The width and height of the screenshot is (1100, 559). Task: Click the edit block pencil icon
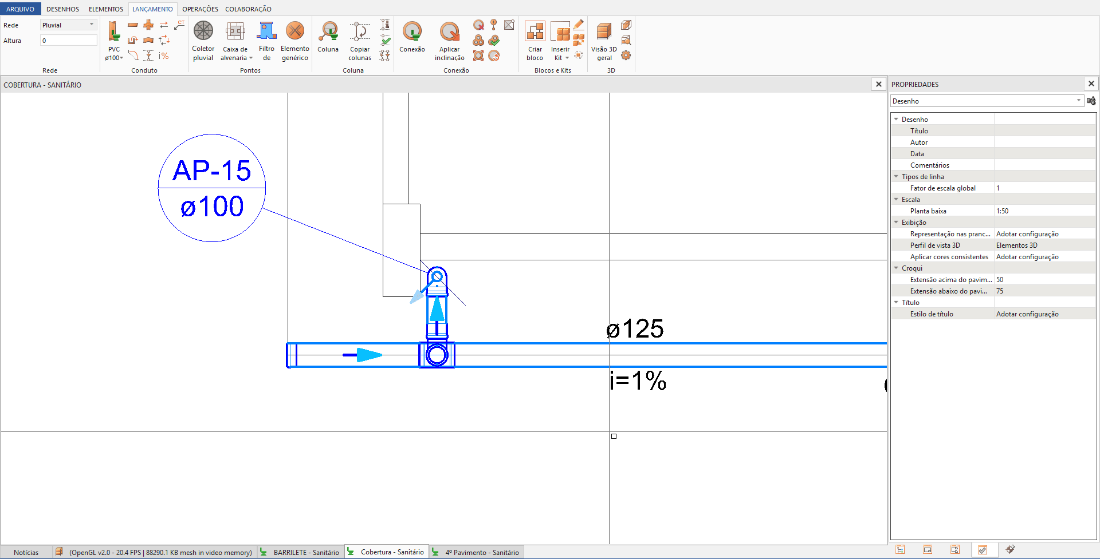pos(579,25)
